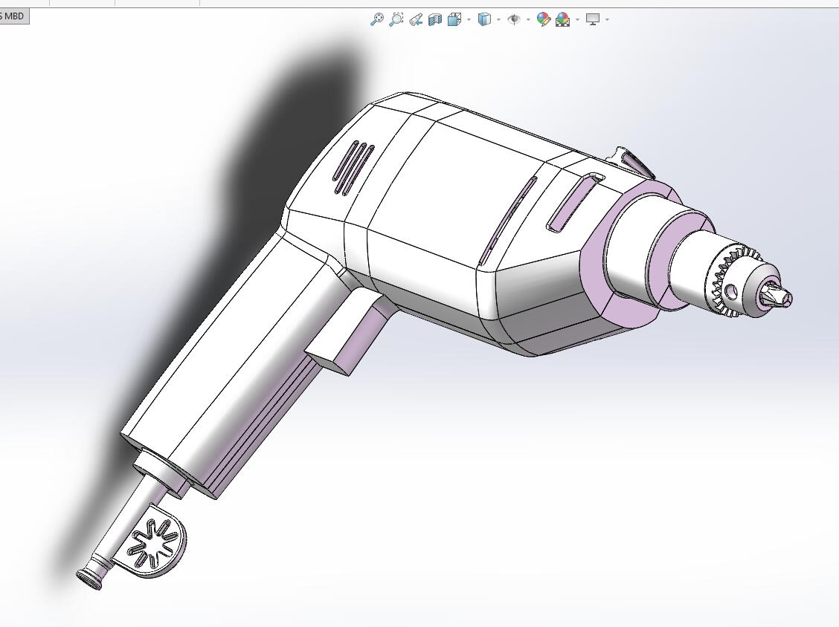
Task: Click the Display Style cube icon
Action: [483, 20]
